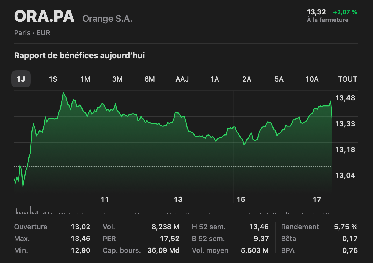Click the PER value 17,52
This screenshot has width=373, height=263.
click(x=170, y=239)
